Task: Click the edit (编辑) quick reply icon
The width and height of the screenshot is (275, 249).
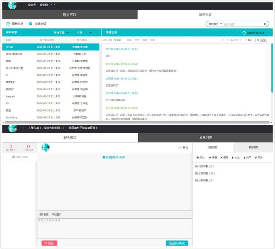Action: (x=210, y=158)
